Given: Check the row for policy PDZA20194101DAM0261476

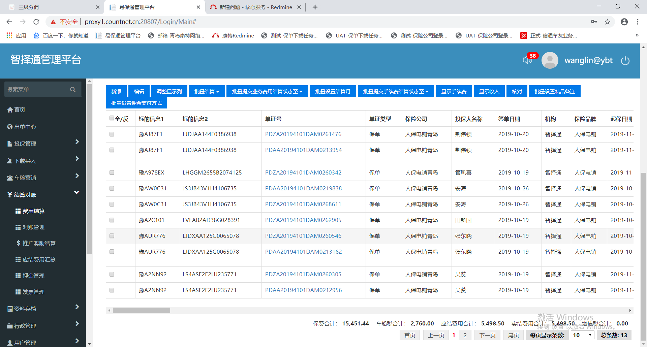Looking at the screenshot, I should (112, 134).
